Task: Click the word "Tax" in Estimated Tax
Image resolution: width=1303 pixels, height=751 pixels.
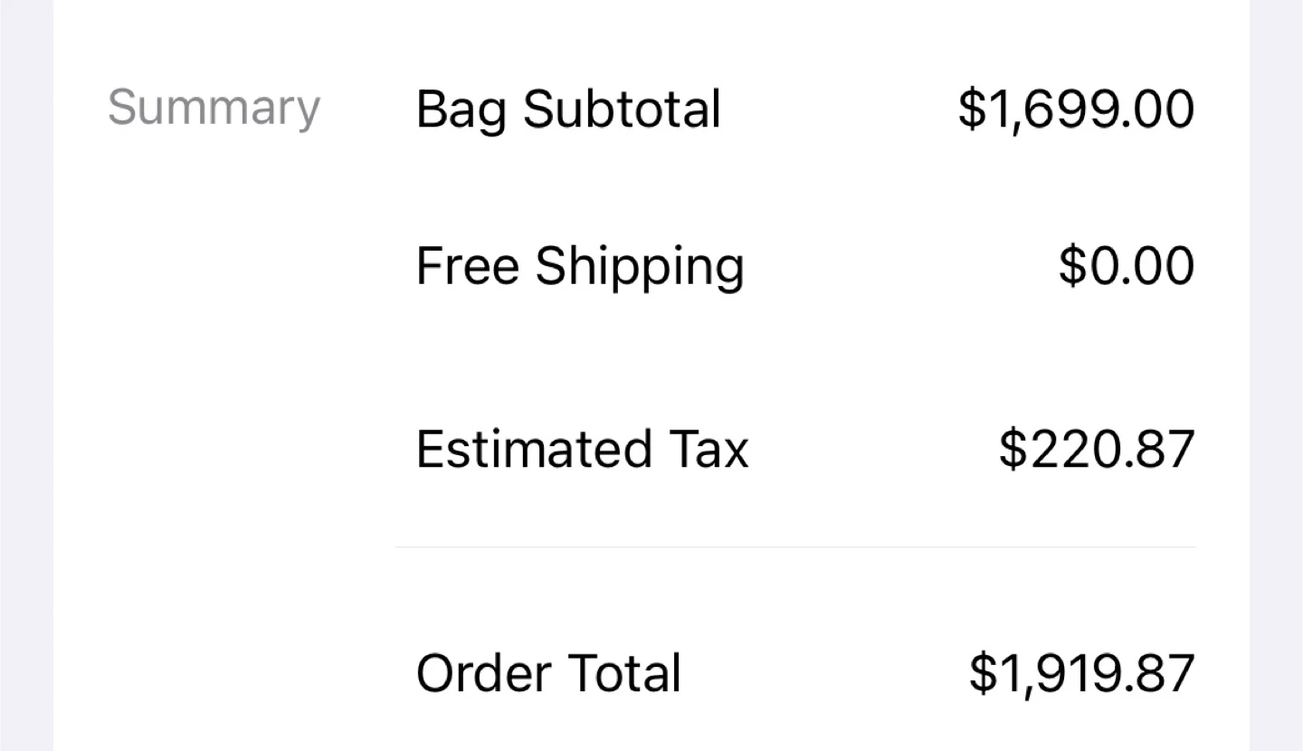Action: pos(709,449)
